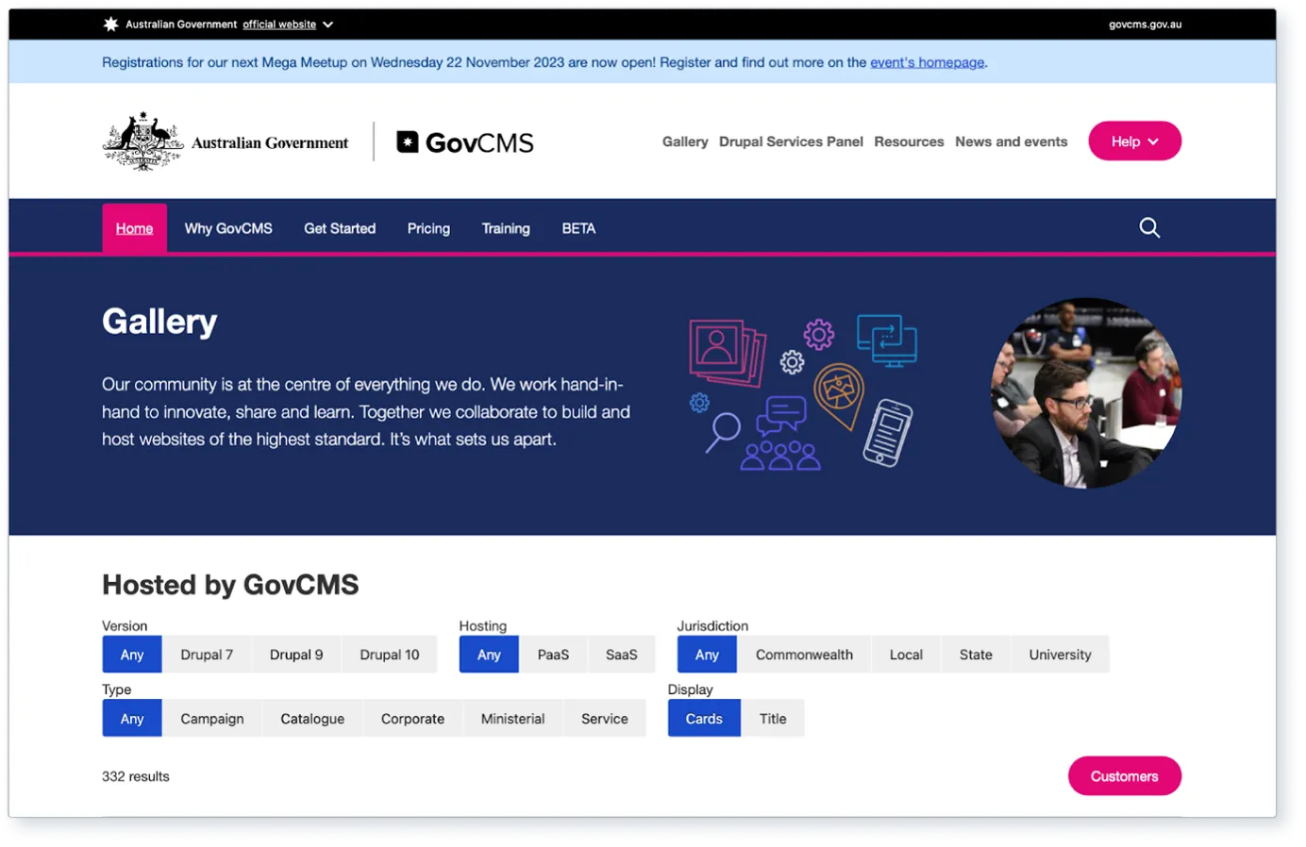Click the Australian Government coat of arms logo
The height and width of the screenshot is (847, 1306).
click(x=142, y=141)
